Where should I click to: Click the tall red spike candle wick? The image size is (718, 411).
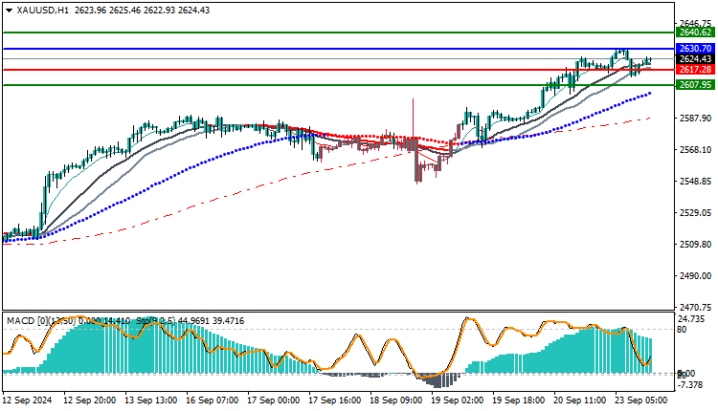coord(413,118)
